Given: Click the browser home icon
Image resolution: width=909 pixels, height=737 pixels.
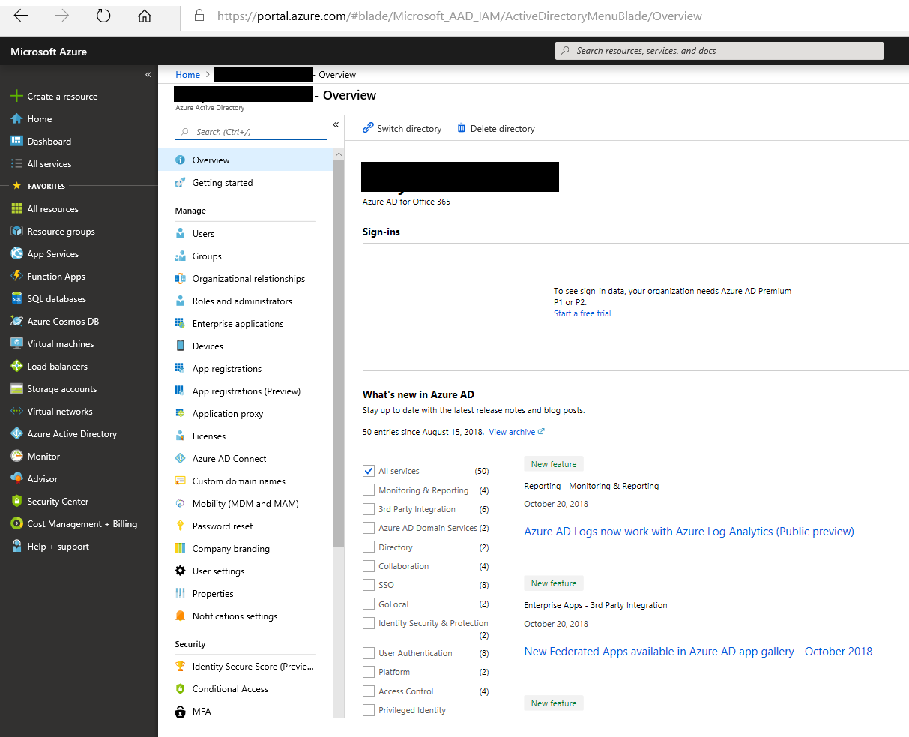Looking at the screenshot, I should (144, 15).
